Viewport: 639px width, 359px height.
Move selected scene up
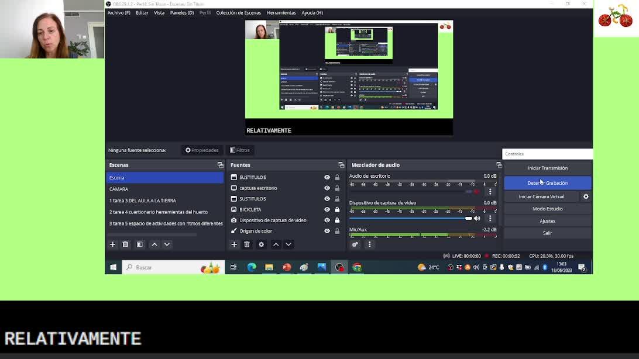pos(154,244)
